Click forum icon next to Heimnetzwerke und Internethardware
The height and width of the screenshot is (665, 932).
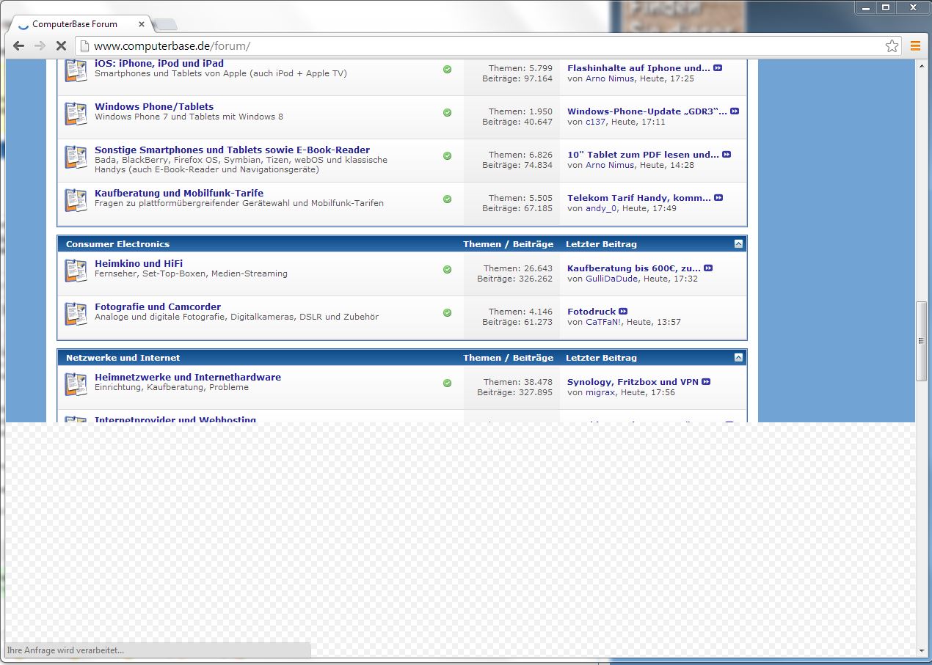point(76,384)
